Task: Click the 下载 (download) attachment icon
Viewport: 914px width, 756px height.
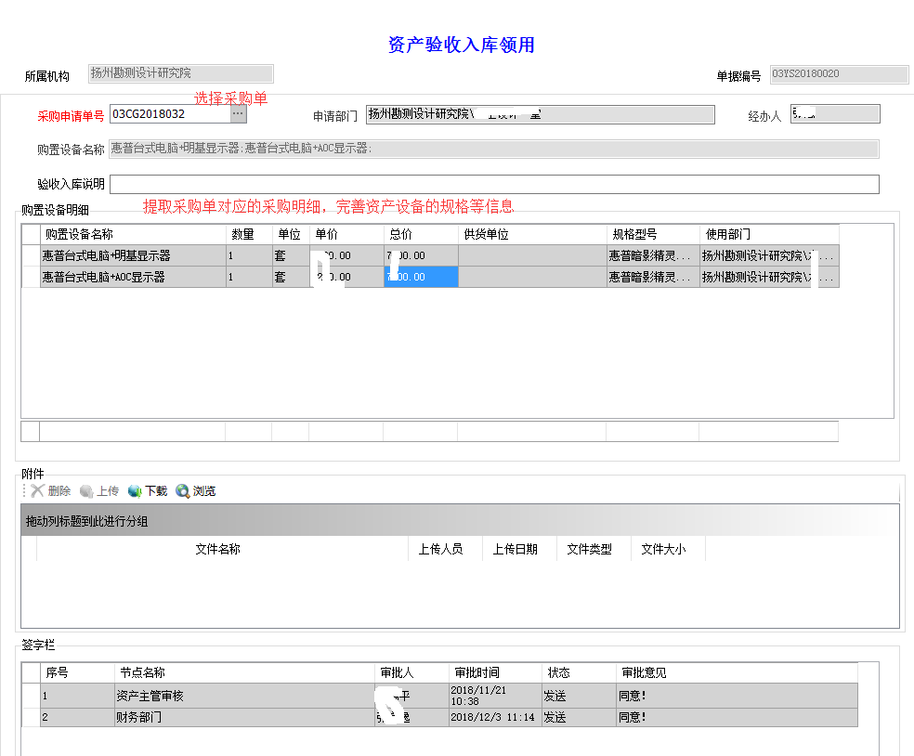Action: (147, 490)
